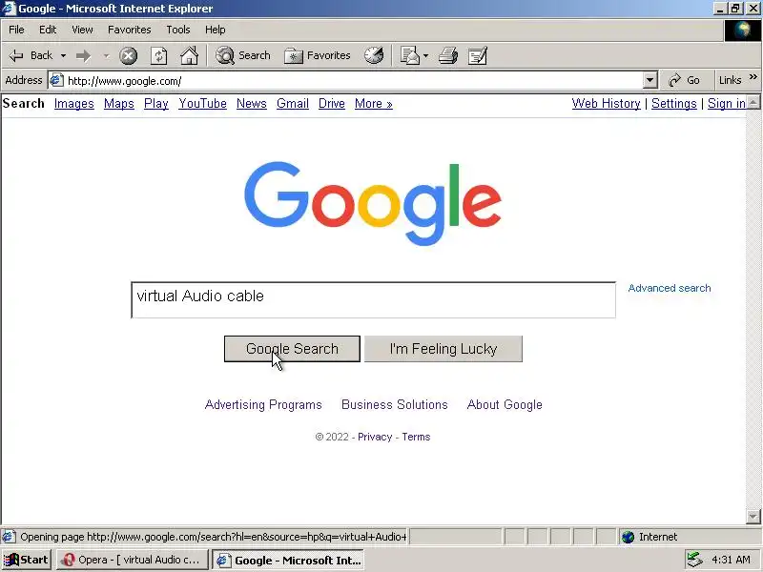This screenshot has height=572, width=763.
Task: Open the Help menu
Action: (x=216, y=30)
